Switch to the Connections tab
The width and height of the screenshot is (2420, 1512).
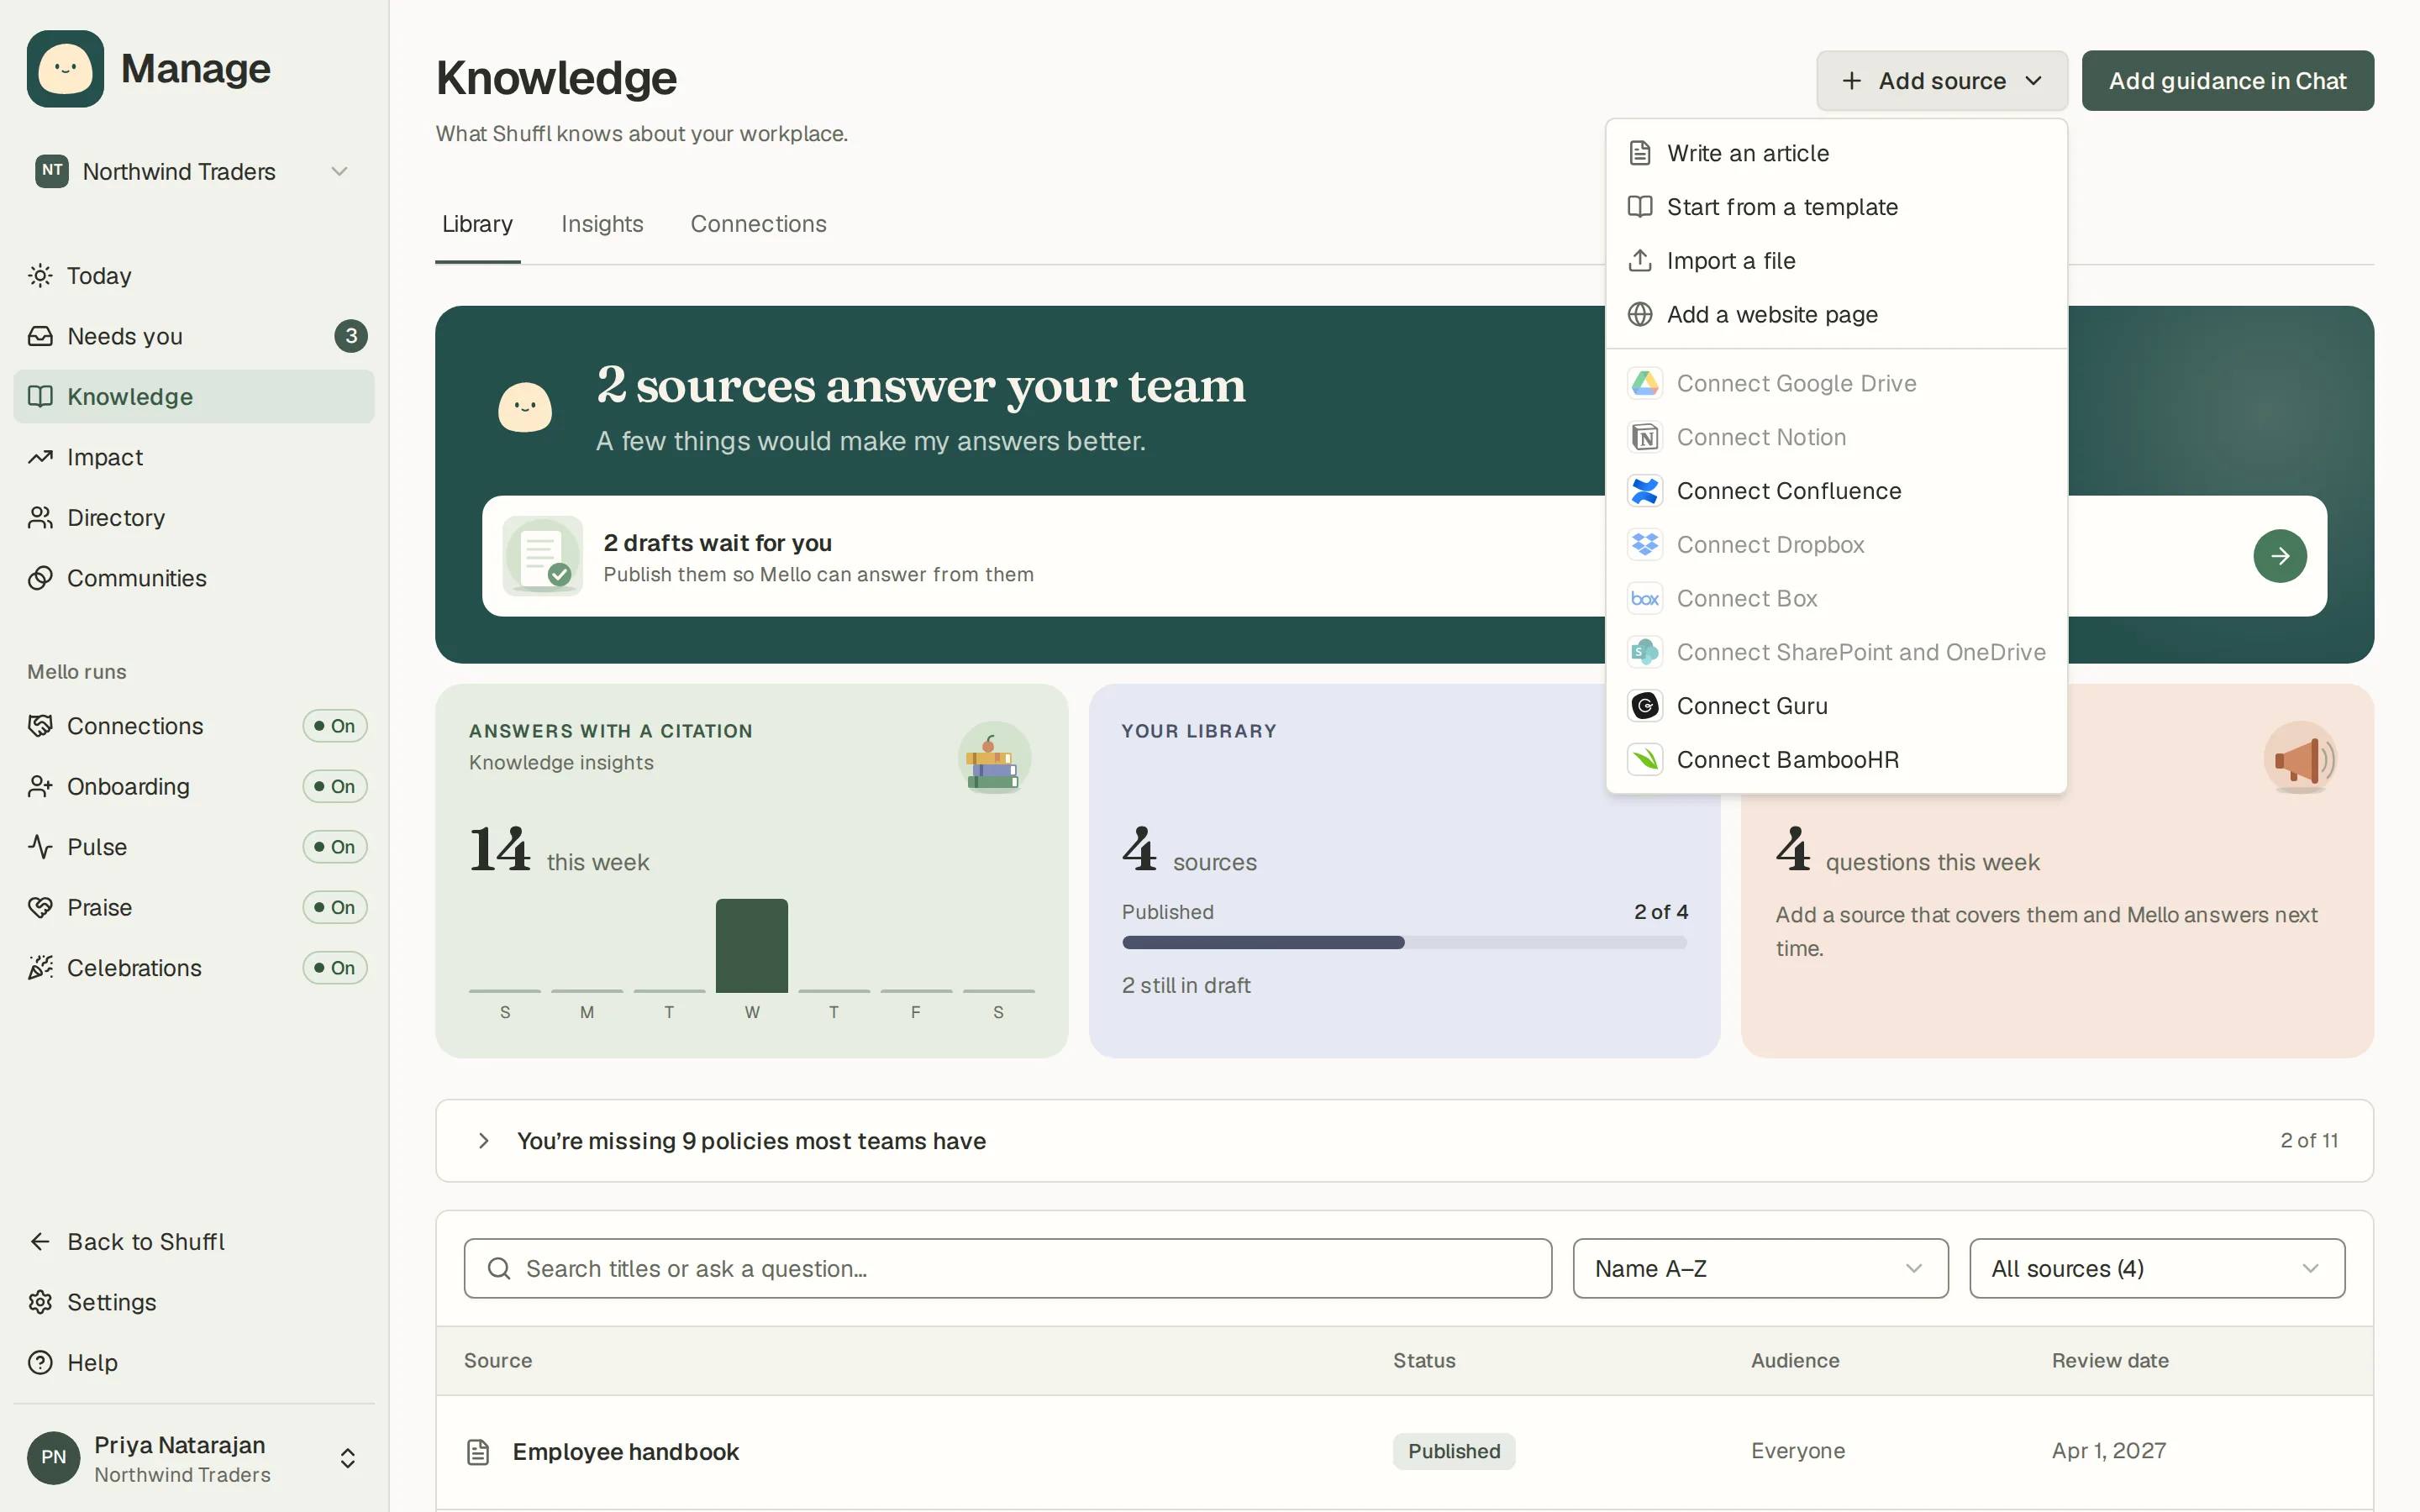click(758, 224)
